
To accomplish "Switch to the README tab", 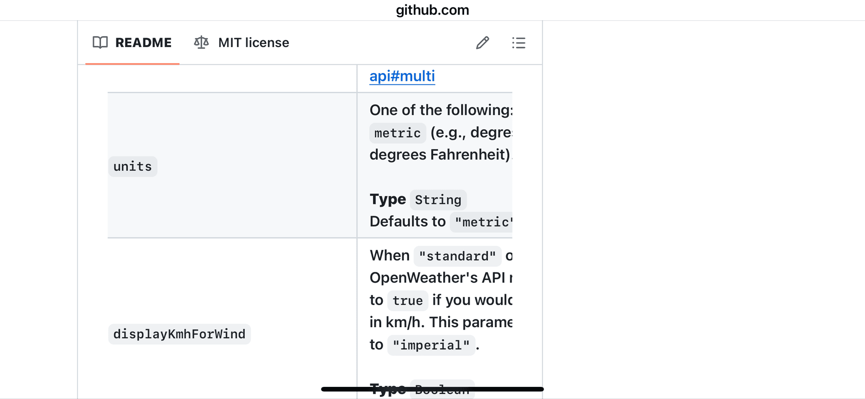I will tap(132, 42).
